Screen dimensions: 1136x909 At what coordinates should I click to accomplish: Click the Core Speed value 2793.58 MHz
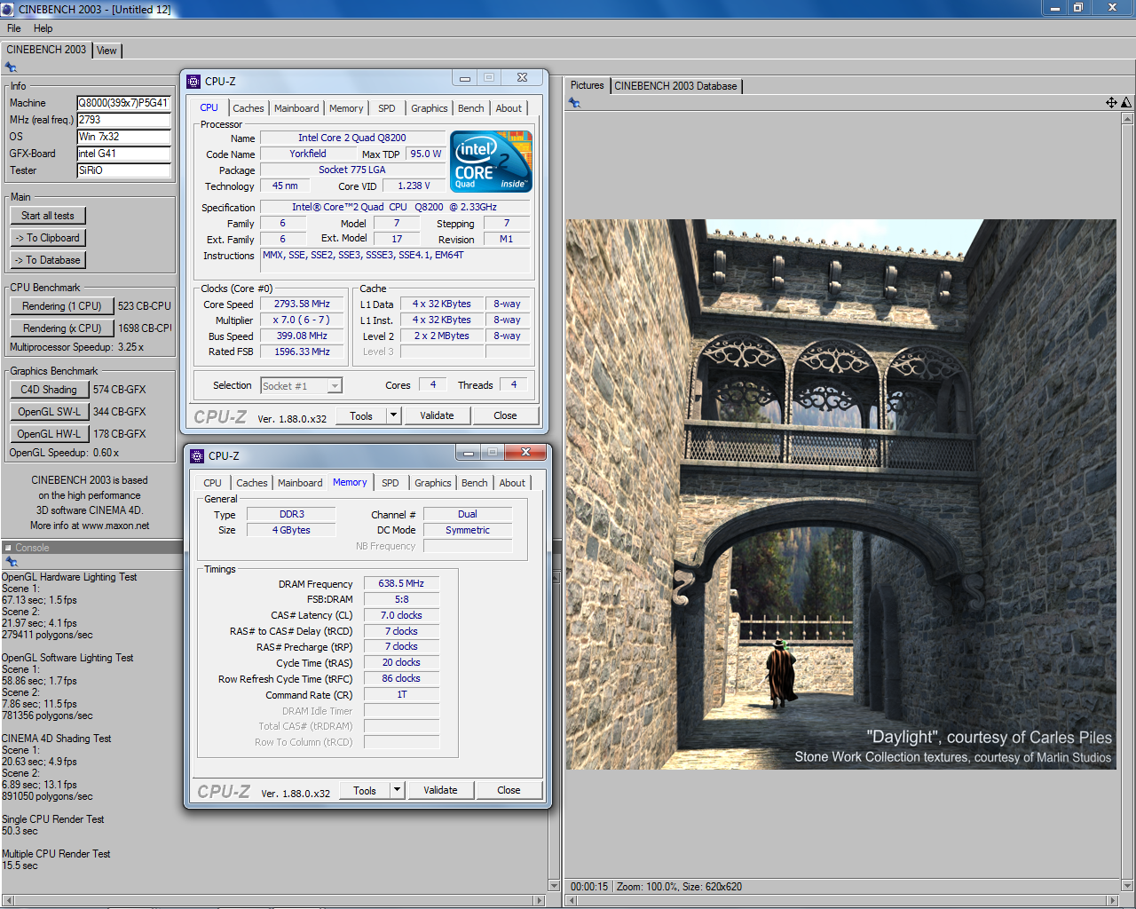click(x=302, y=304)
